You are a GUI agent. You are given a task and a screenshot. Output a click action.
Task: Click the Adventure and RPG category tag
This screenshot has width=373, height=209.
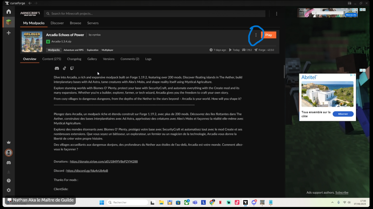[74, 50]
